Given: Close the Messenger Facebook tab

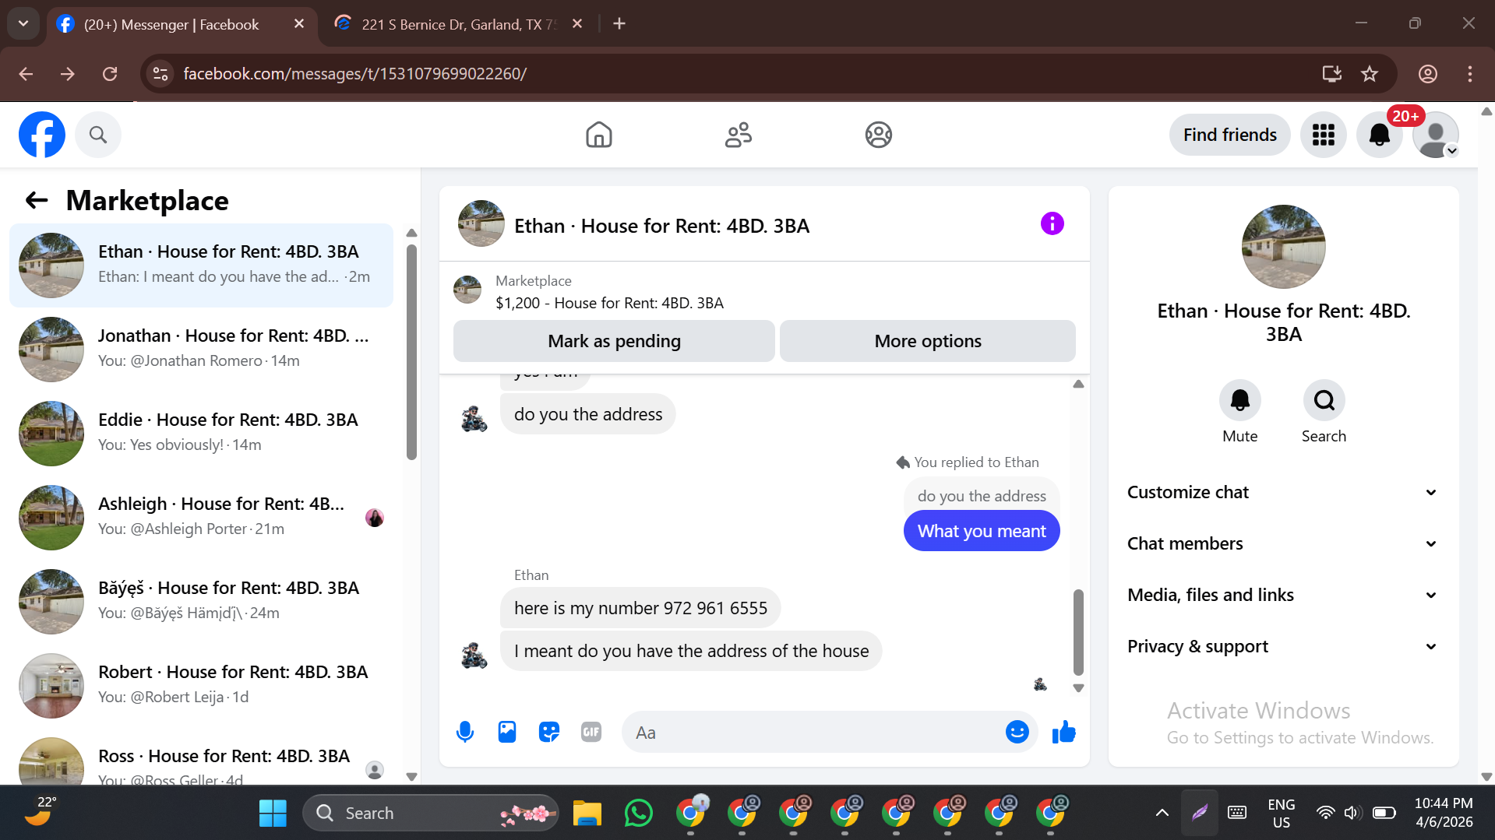Looking at the screenshot, I should [x=299, y=24].
